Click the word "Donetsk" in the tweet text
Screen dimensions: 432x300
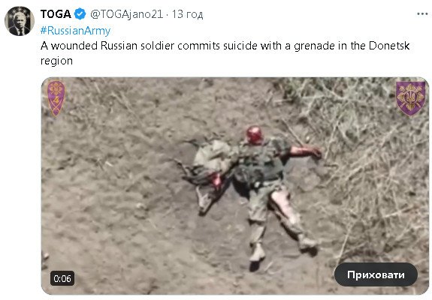(x=389, y=46)
